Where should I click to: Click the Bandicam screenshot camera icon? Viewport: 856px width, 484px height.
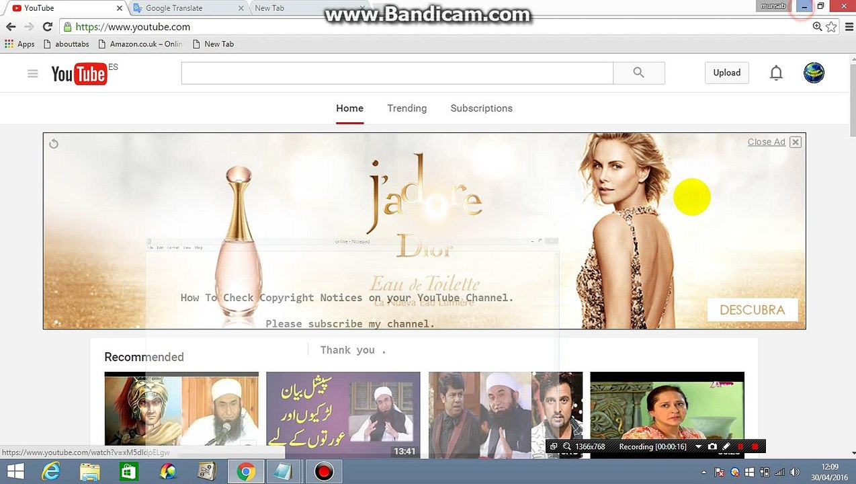[x=712, y=446]
